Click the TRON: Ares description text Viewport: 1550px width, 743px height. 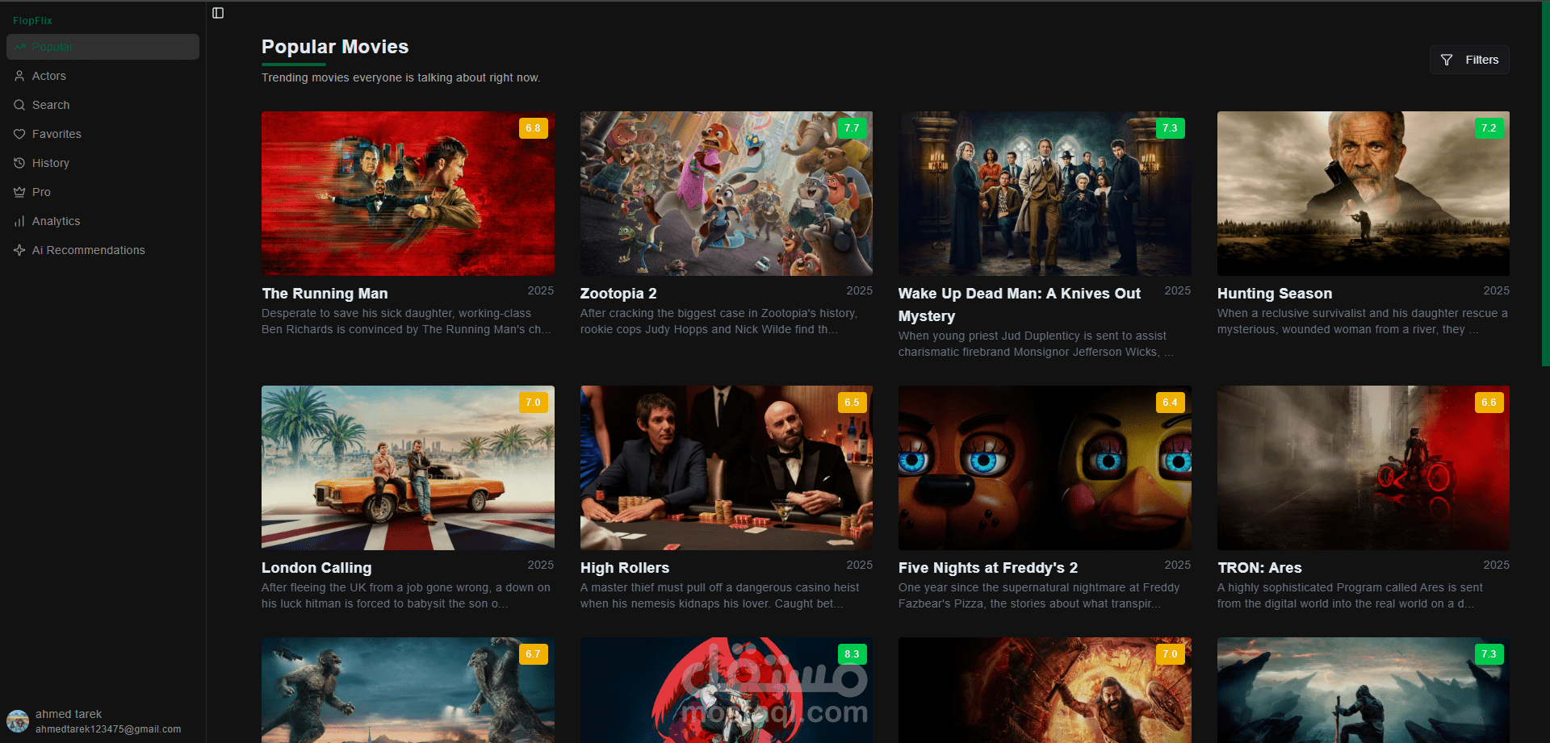tap(1350, 595)
